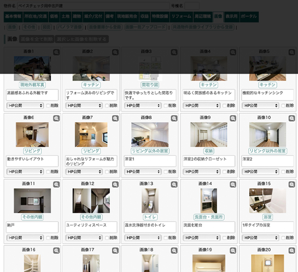Tick the 削除 checkbox under 画像3
Viewport: 298px width, 272px height.
click(166, 106)
